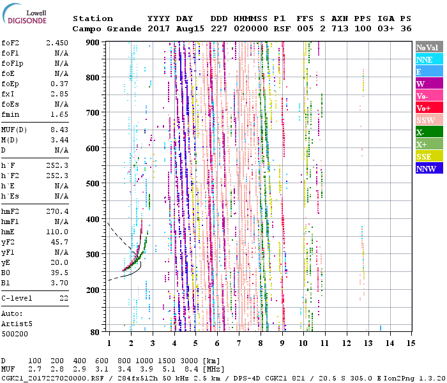The width and height of the screenshot is (447, 383).
Task: Select the Artist5 auto-scaling label
Action: [x=17, y=324]
